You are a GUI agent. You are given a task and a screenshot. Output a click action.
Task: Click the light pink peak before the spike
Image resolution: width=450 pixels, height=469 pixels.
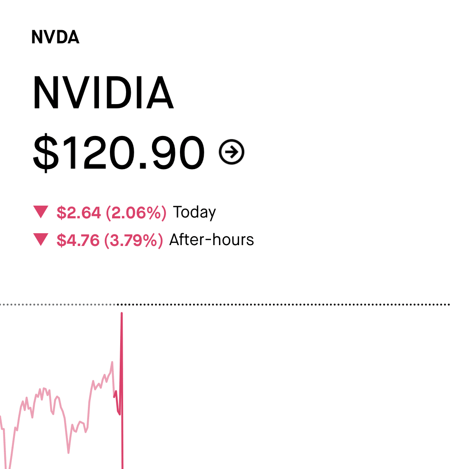112,362
